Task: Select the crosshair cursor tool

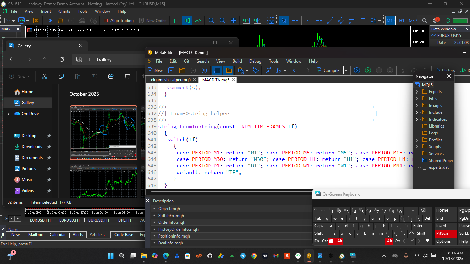Action: 295,21
